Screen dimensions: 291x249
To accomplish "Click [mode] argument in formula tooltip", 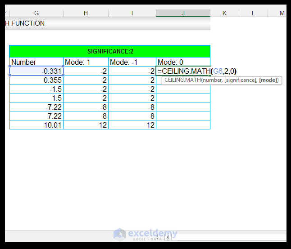I will 268,80.
